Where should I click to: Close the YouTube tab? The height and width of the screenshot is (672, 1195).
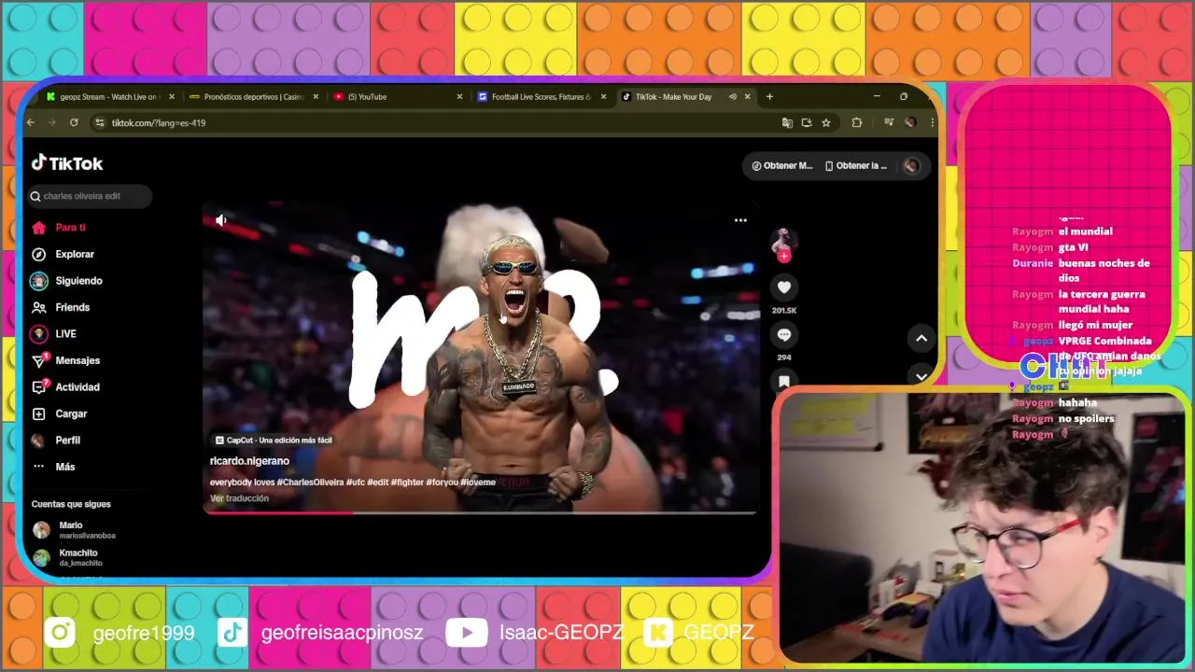pyautogui.click(x=459, y=97)
